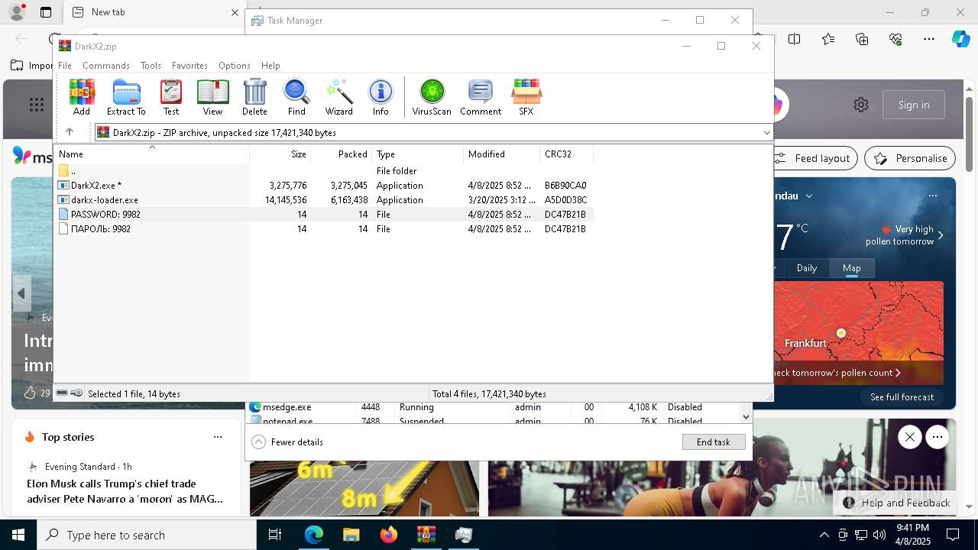Sort by Packed column header

(x=342, y=154)
